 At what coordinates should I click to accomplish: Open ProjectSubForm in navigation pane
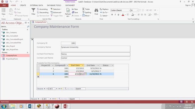point(12,59)
